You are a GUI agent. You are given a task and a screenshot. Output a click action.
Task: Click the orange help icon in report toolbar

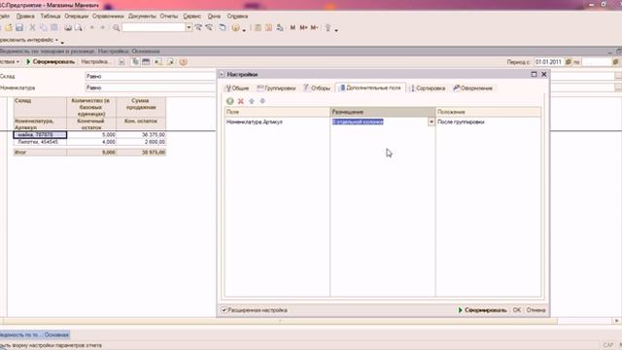click(183, 62)
